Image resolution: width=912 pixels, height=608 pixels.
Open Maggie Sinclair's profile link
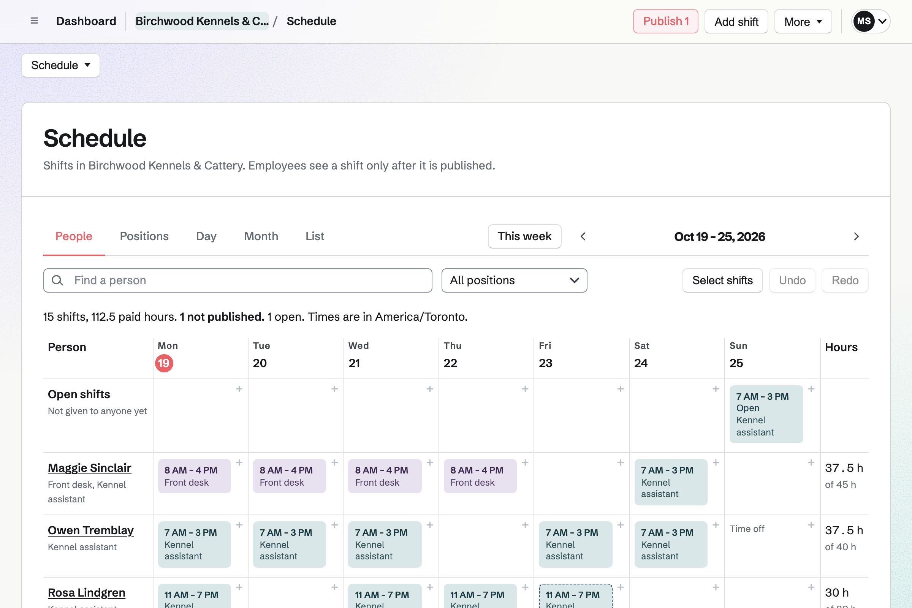click(90, 468)
